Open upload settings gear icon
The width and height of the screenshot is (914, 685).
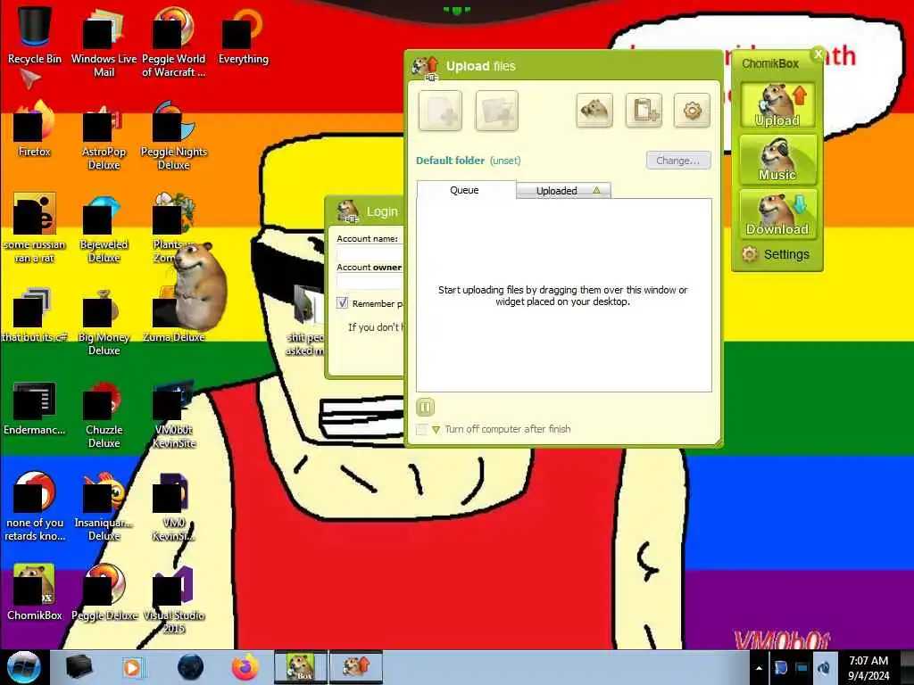(x=692, y=110)
